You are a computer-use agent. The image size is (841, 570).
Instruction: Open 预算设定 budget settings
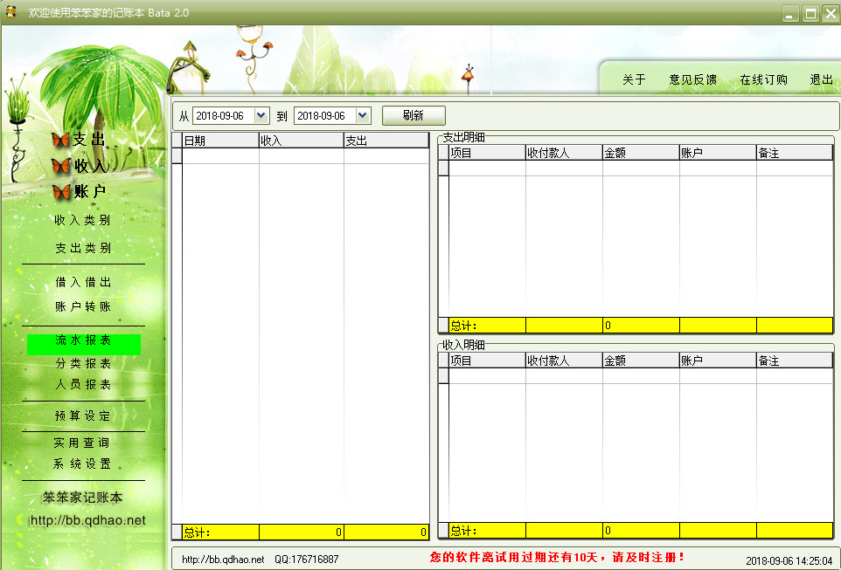(83, 415)
